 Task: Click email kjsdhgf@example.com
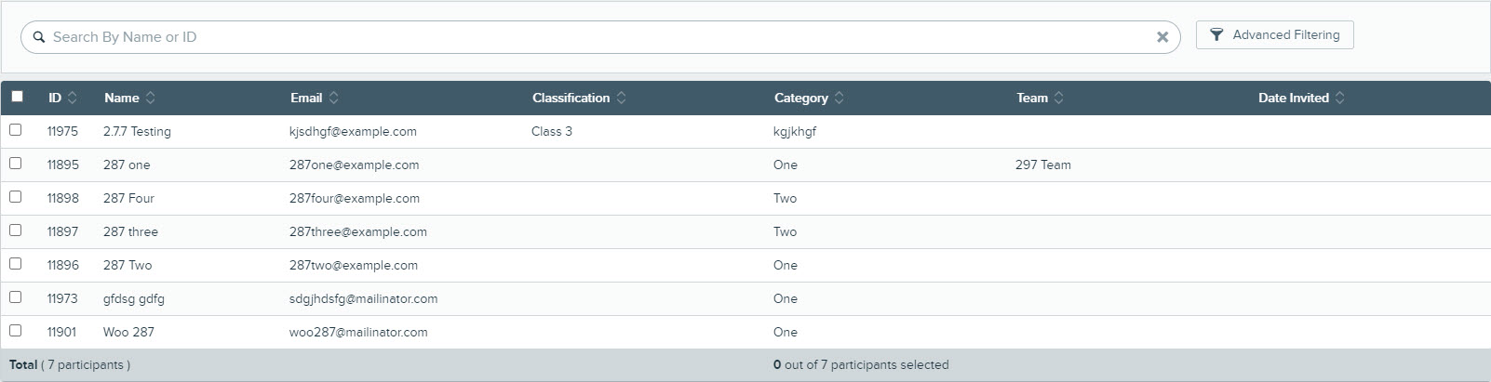pyautogui.click(x=353, y=131)
